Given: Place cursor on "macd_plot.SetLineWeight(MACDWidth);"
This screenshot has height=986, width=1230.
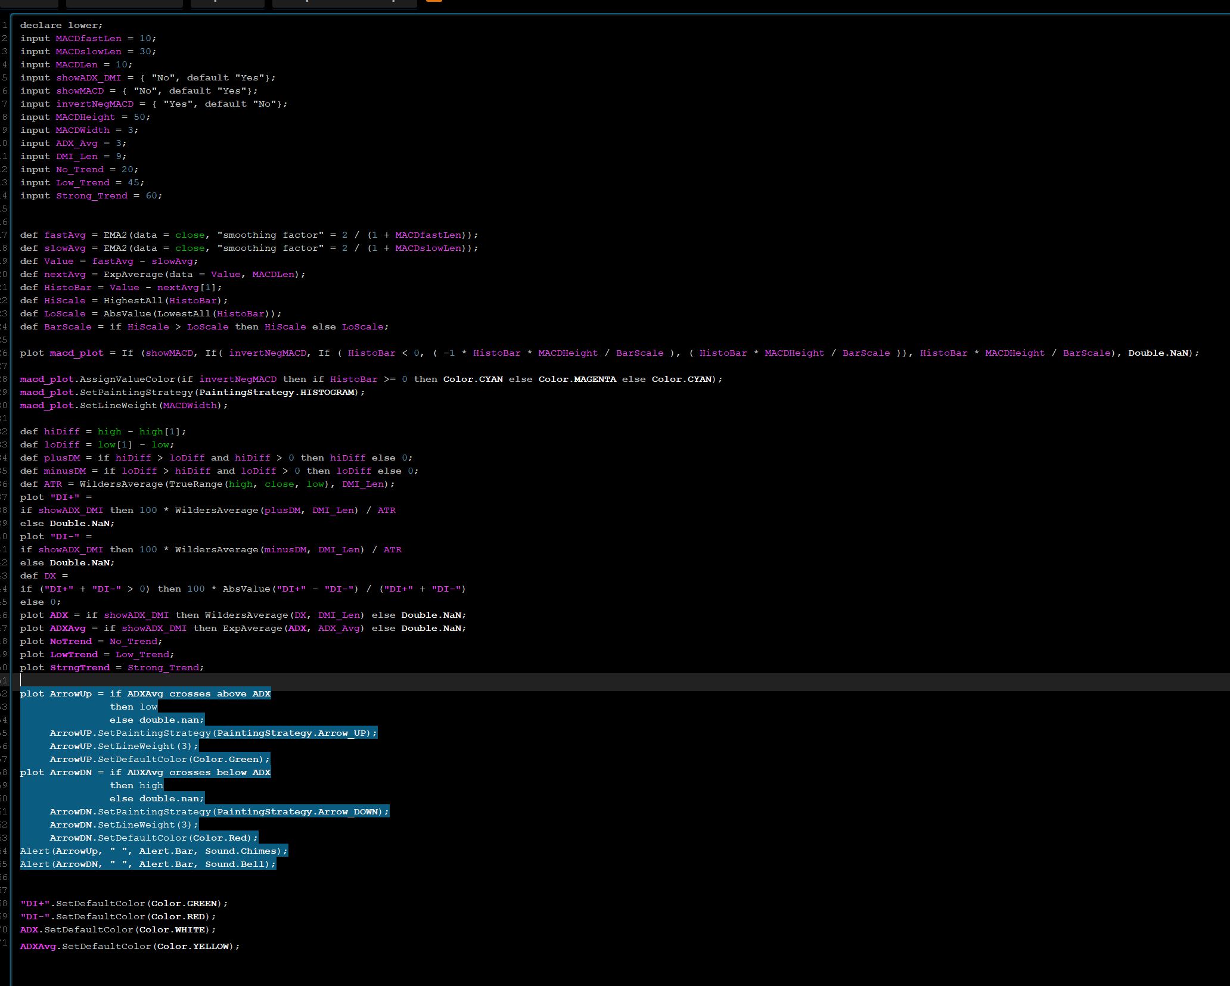Looking at the screenshot, I should pos(124,405).
